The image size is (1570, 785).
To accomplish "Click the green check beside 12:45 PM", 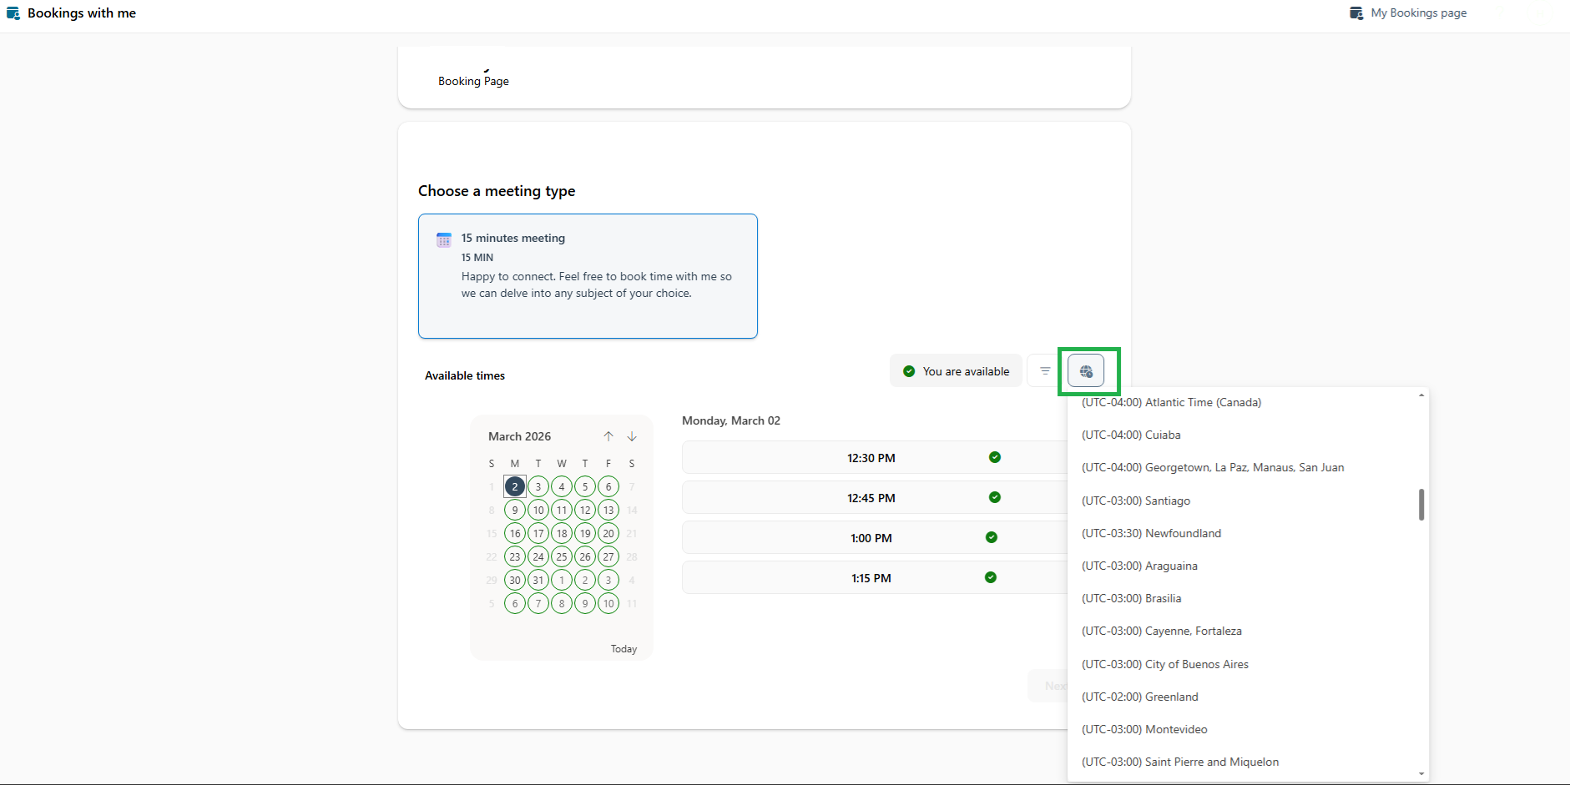I will coord(995,497).
